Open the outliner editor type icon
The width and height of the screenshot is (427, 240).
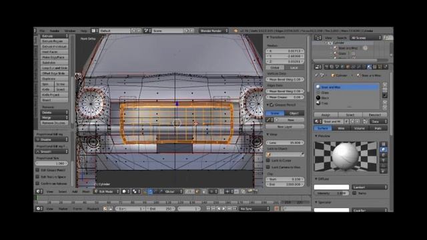318,38
